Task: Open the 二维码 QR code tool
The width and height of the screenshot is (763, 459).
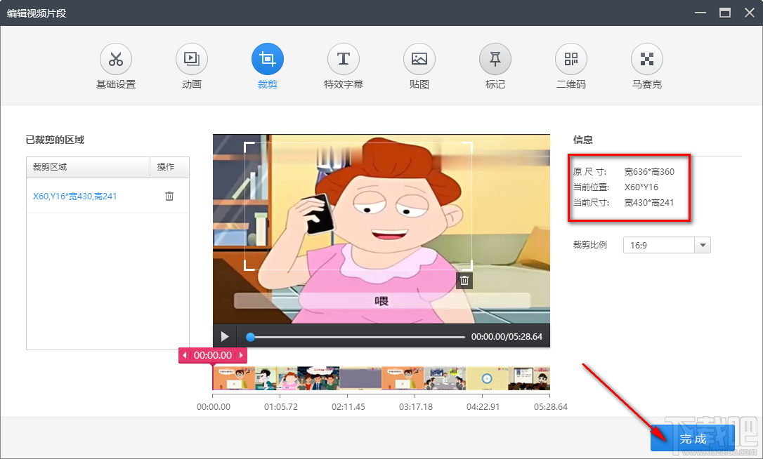Action: click(x=571, y=60)
